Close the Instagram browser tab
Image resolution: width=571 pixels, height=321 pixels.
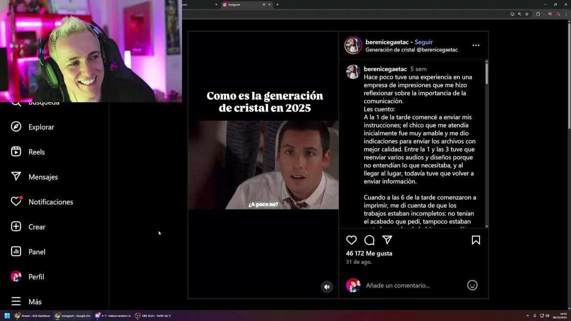click(x=269, y=4)
